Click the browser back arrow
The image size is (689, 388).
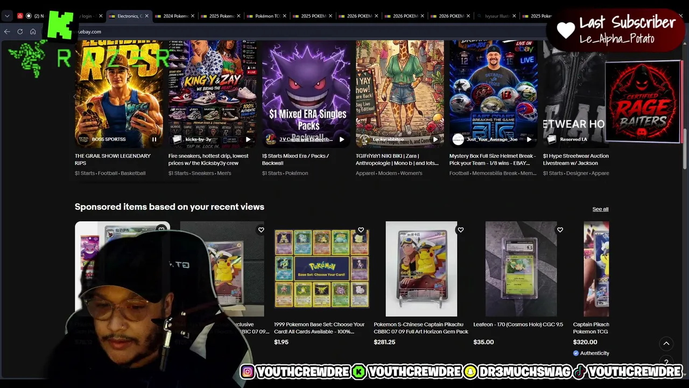click(x=7, y=32)
